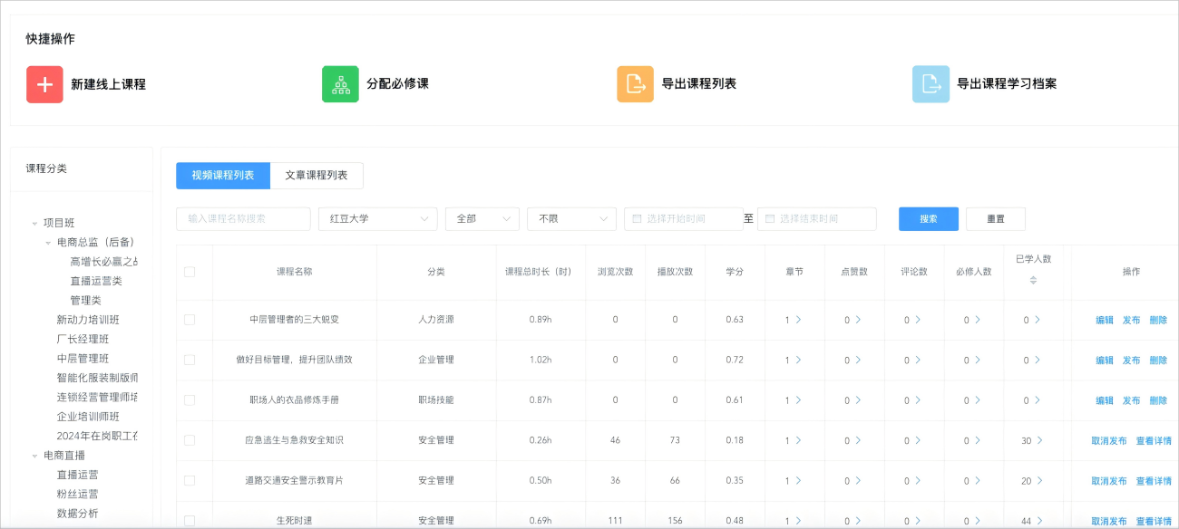The height and width of the screenshot is (529, 1179).
Task: Select 新动力培训班 tree item
Action: [x=88, y=320]
